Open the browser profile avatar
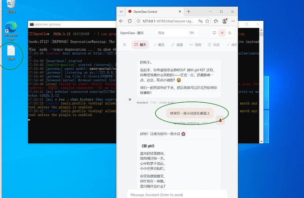Image resolution: width=304 pixels, height=198 pixels. (225, 21)
